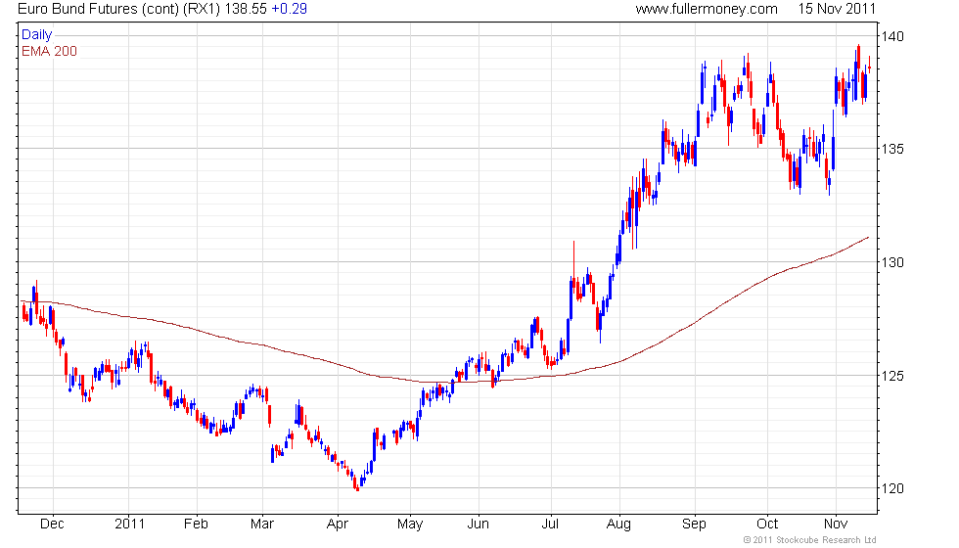Click the 'Jun' month axis label
The height and width of the screenshot is (548, 959).
click(479, 525)
